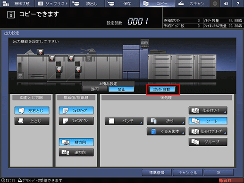The width and height of the screenshot is (244, 183).
Task: Click the 排紙面/排紙順 section header
Action: (x=76, y=98)
